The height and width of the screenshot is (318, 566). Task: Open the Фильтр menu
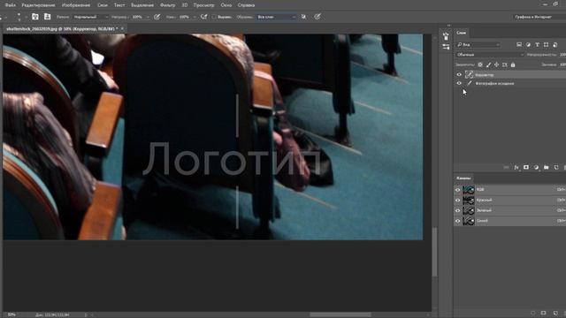click(x=167, y=5)
